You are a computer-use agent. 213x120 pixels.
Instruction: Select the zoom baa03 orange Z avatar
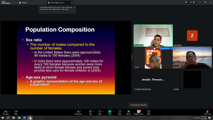point(192,36)
